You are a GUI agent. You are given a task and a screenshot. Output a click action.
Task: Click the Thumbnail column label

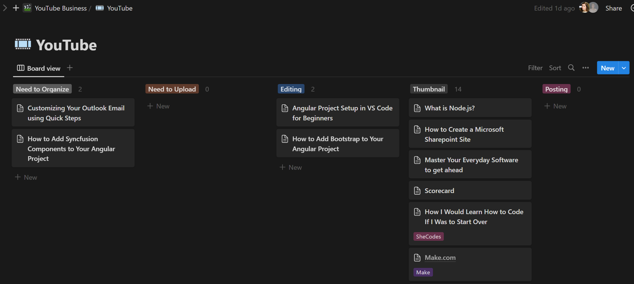[x=429, y=89]
